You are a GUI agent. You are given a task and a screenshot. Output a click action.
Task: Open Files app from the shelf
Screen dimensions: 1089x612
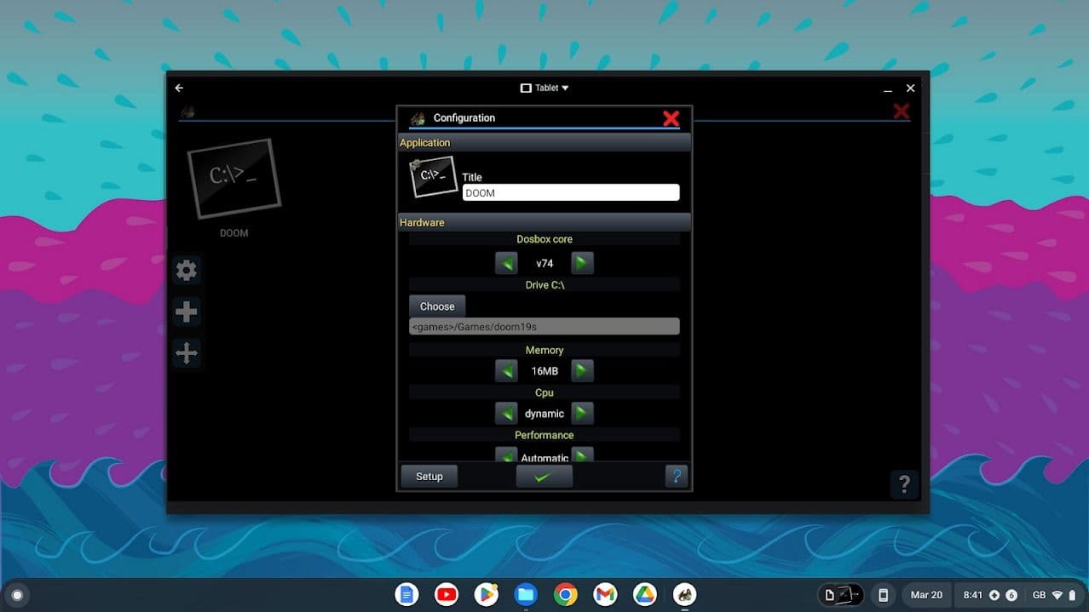[x=526, y=594]
